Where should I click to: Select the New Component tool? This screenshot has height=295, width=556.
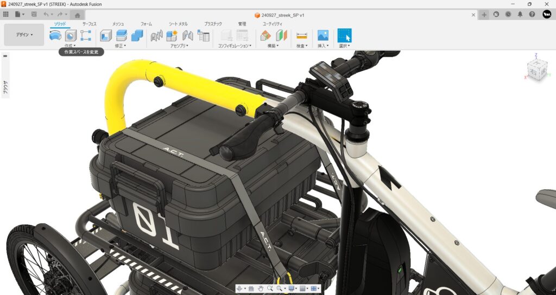tap(172, 35)
